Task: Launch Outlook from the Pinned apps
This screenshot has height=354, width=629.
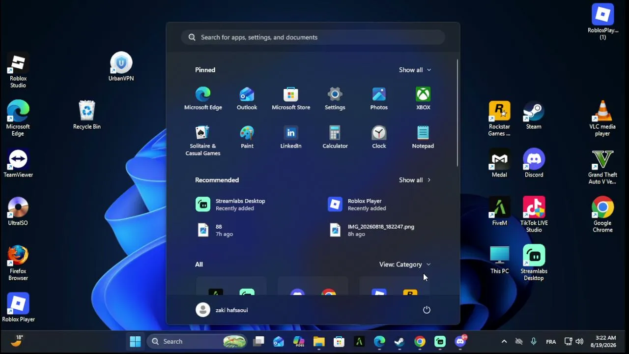Action: pyautogui.click(x=247, y=98)
